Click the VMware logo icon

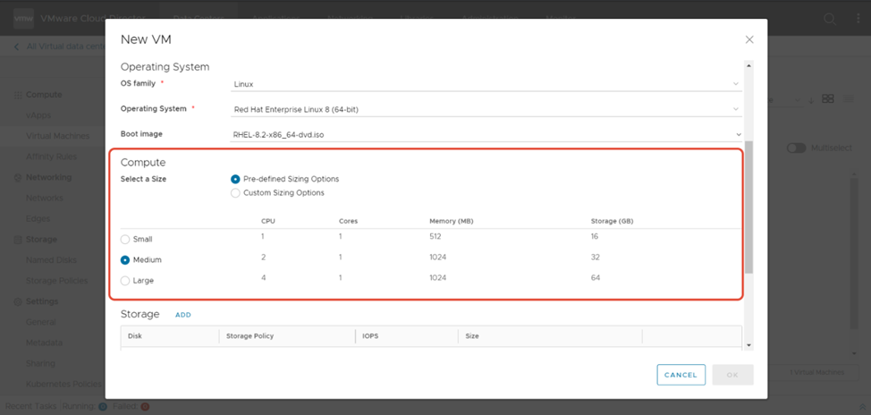tap(24, 18)
